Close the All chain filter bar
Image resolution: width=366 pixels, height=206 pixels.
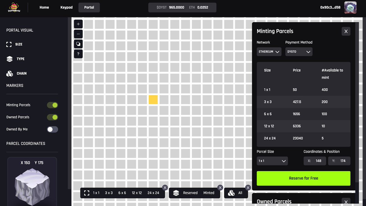pyautogui.click(x=248, y=187)
